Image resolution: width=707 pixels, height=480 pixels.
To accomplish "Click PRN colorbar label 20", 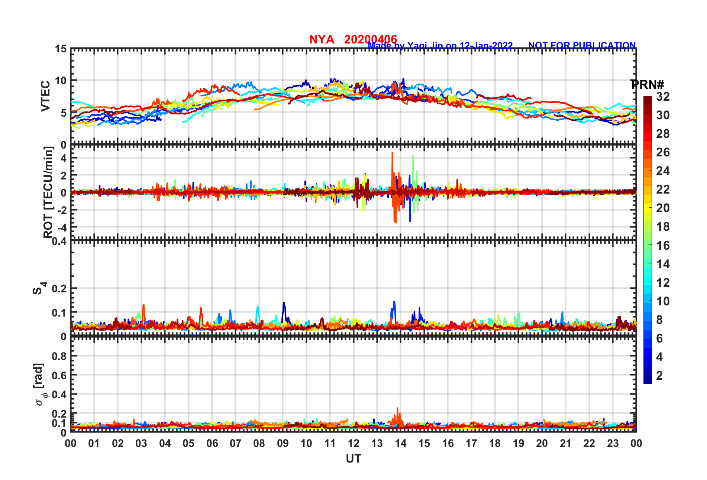I will click(x=663, y=208).
